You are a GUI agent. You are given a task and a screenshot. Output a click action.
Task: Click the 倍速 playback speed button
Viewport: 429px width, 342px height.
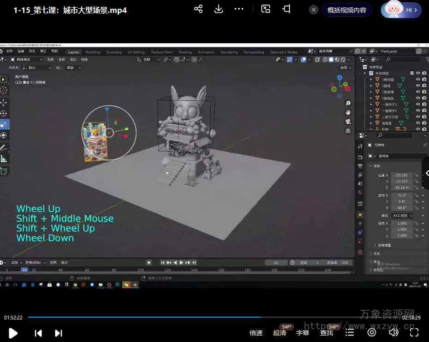pyautogui.click(x=256, y=333)
